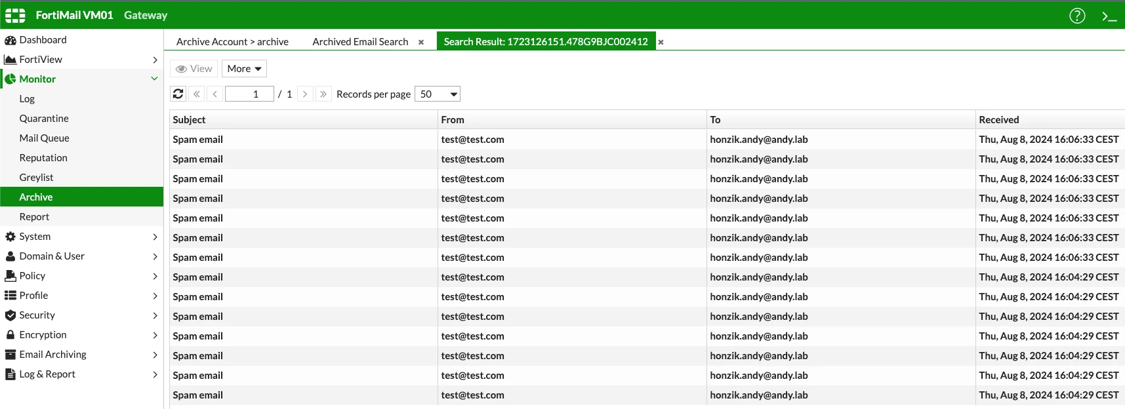Go to the previous results page
Image resolution: width=1125 pixels, height=409 pixels.
(215, 94)
